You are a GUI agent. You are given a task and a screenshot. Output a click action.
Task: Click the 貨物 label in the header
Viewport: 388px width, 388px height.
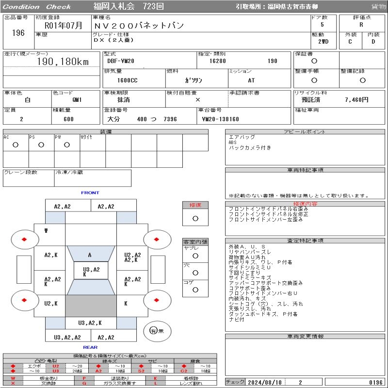(378, 7)
